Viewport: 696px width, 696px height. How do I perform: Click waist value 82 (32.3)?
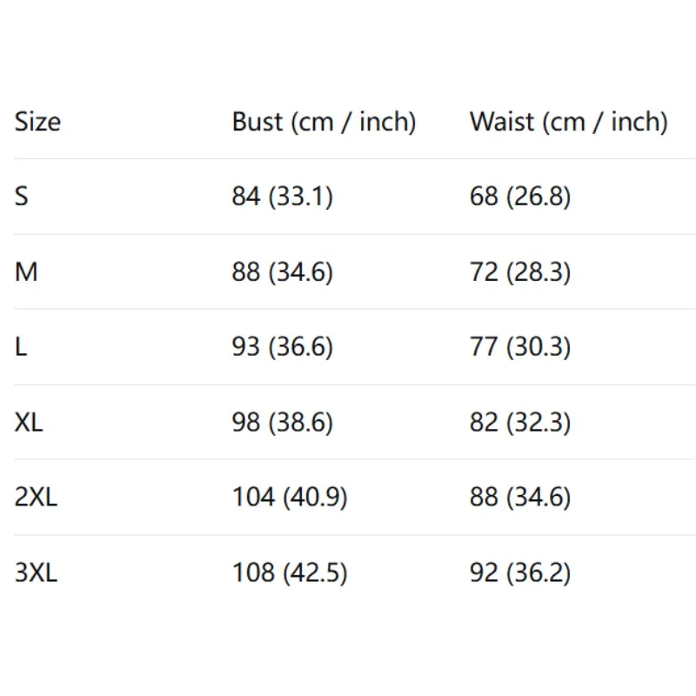click(520, 423)
